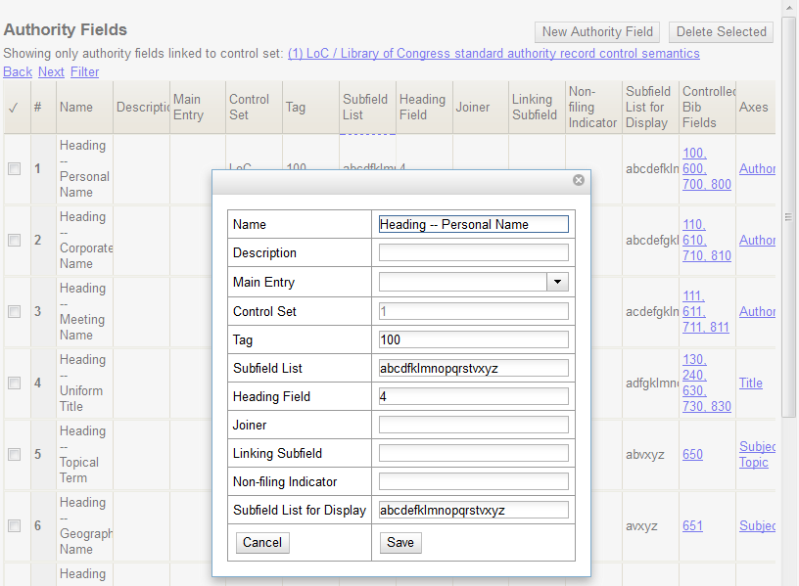The width and height of the screenshot is (799, 586).
Task: Open the Filter link
Action: [84, 71]
